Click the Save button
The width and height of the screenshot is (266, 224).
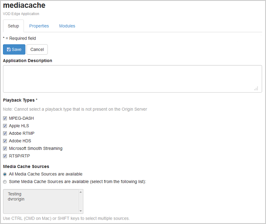click(x=14, y=50)
